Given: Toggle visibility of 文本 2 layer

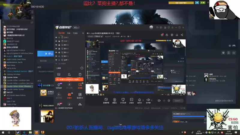Looking at the screenshot, I should pos(56,37).
